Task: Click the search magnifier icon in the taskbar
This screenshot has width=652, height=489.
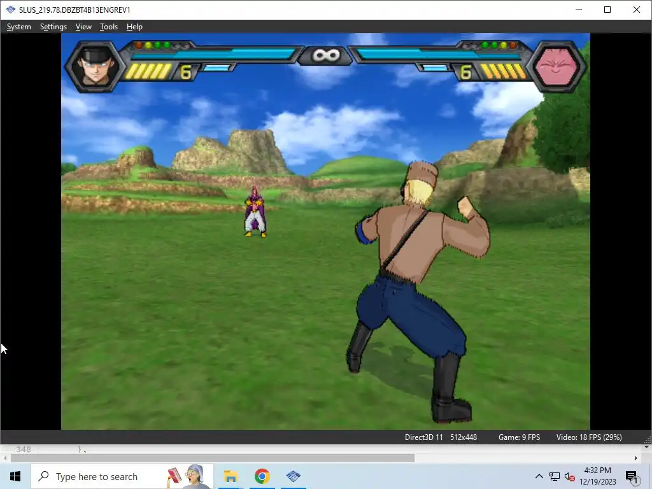Action: 43,476
